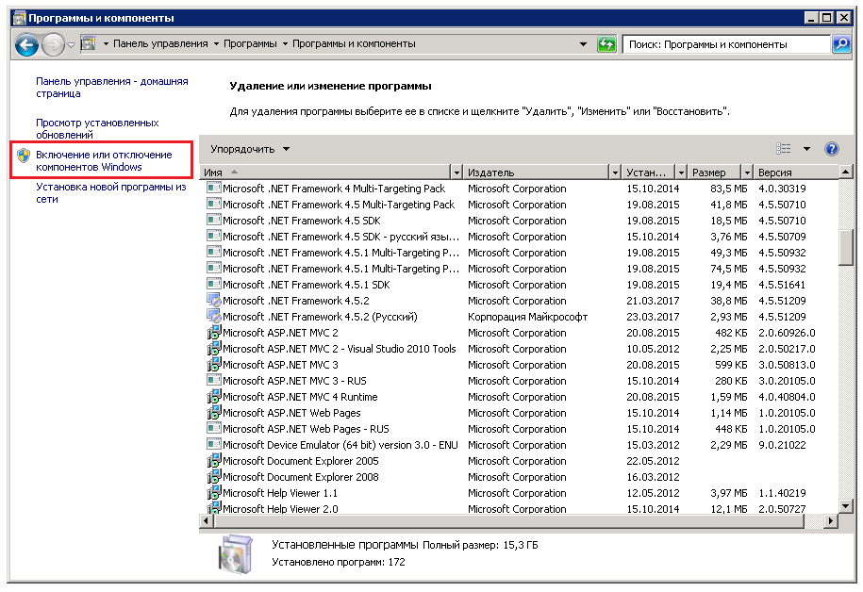863x592 pixels.
Task: Click icon of ASP.NET MVC 2 - Visual Studio 2010 Tools
Action: [213, 348]
